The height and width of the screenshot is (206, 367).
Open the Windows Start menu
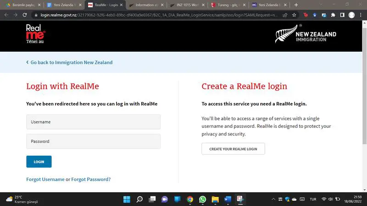(x=127, y=199)
